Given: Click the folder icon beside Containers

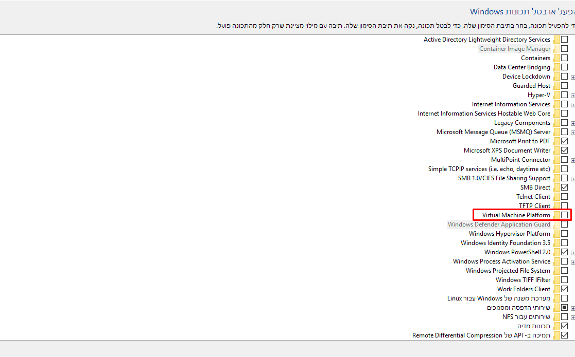Looking at the screenshot, I should pyautogui.click(x=556, y=58).
